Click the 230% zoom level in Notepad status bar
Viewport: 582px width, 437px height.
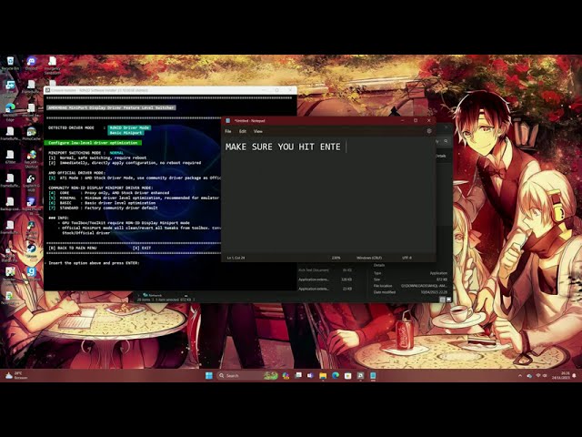(x=336, y=258)
